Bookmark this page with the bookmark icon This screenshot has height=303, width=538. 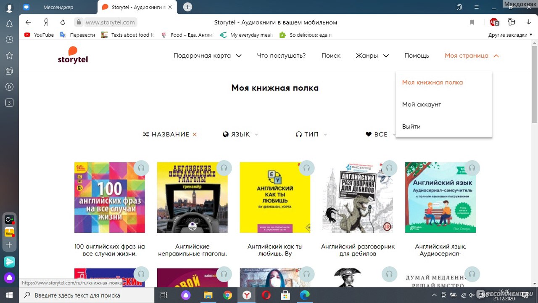pyautogui.click(x=472, y=22)
